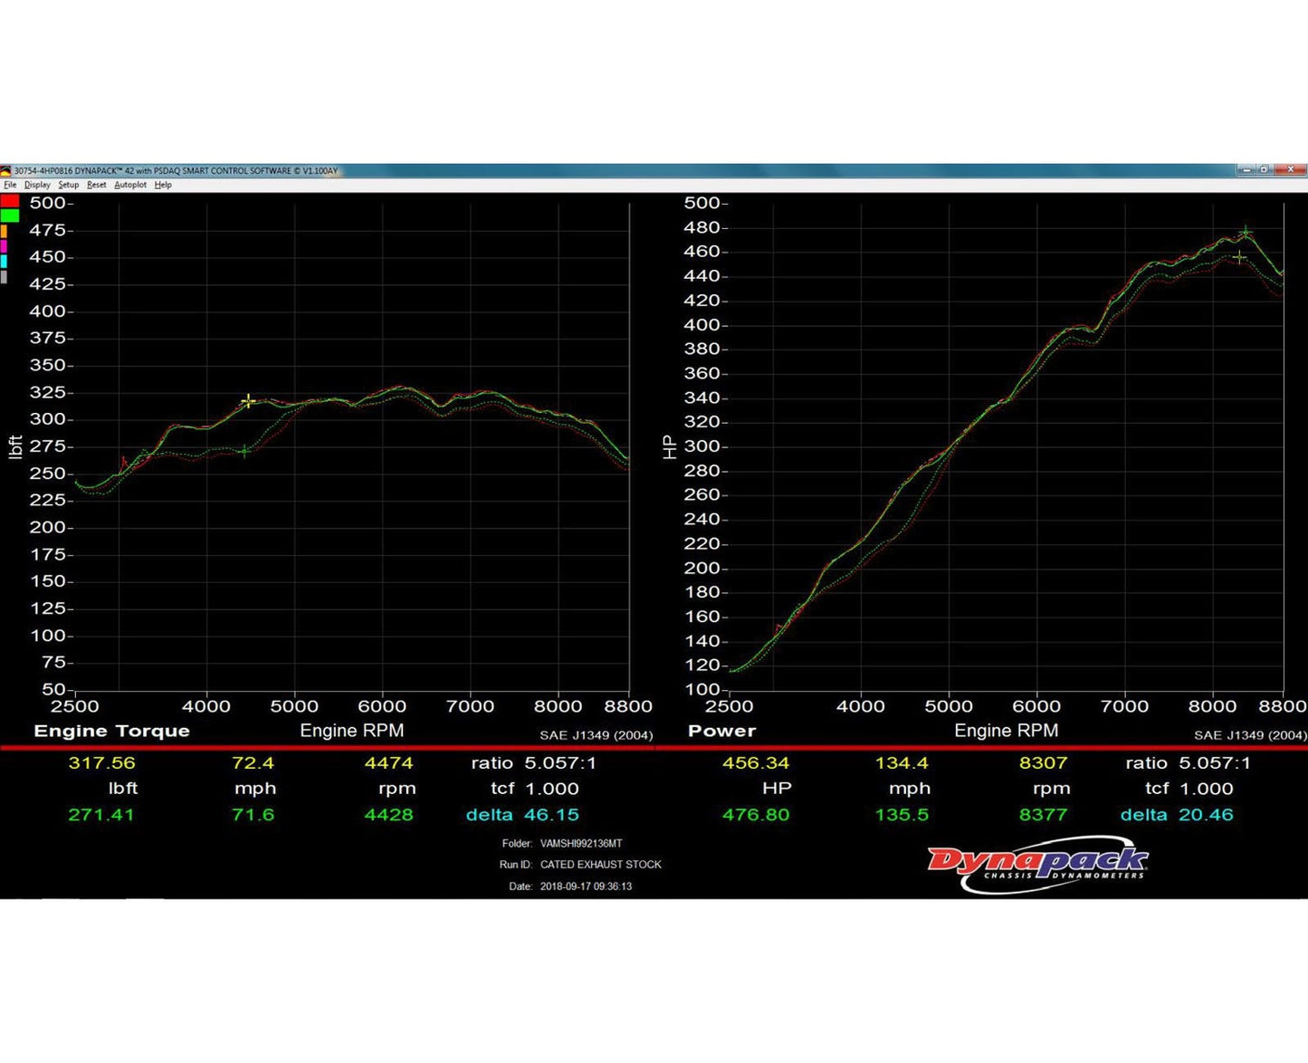This screenshot has width=1308, height=1063.
Task: Click the Run ID field showing CATED EXHAUST STOCK
Action: point(602,864)
